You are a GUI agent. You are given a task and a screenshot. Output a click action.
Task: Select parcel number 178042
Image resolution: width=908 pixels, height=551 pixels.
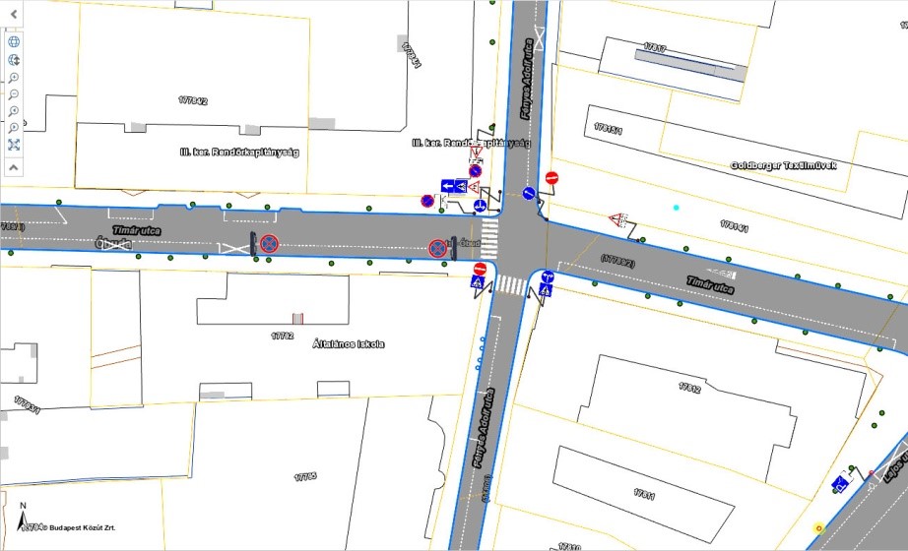193,100
